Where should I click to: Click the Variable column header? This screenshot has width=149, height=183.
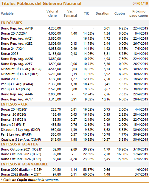[x=7, y=13]
